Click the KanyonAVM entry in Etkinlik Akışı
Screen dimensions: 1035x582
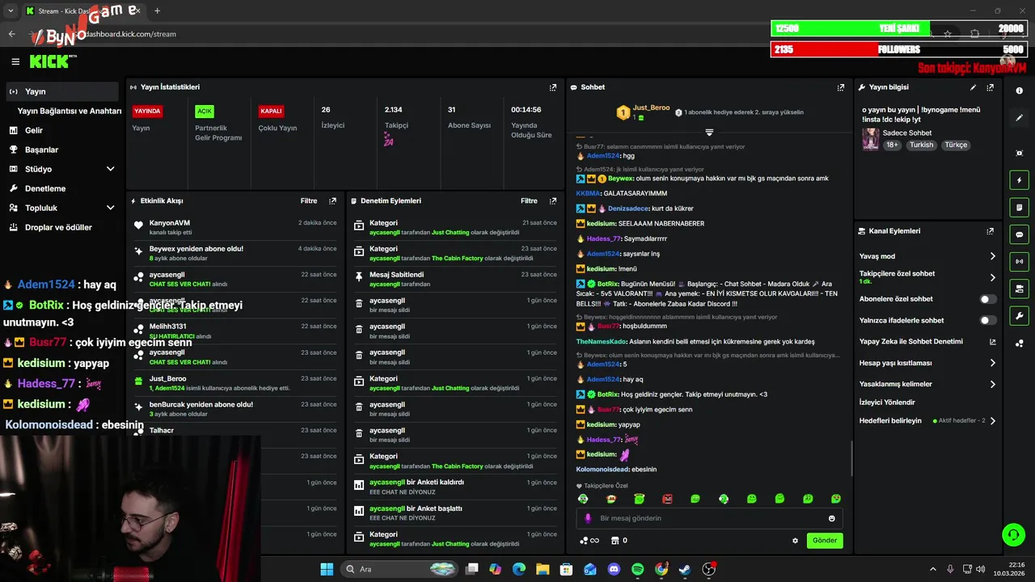(234, 227)
